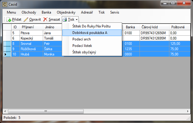This screenshot has height=123, width=193.
Task: Click barcode DR9974312695M
Action: [x=154, y=38]
